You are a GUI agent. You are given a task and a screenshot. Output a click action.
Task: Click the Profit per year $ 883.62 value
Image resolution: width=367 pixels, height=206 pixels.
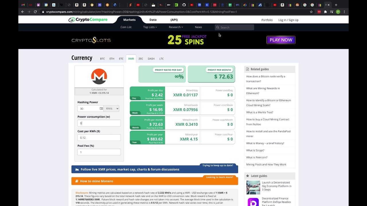point(155,139)
